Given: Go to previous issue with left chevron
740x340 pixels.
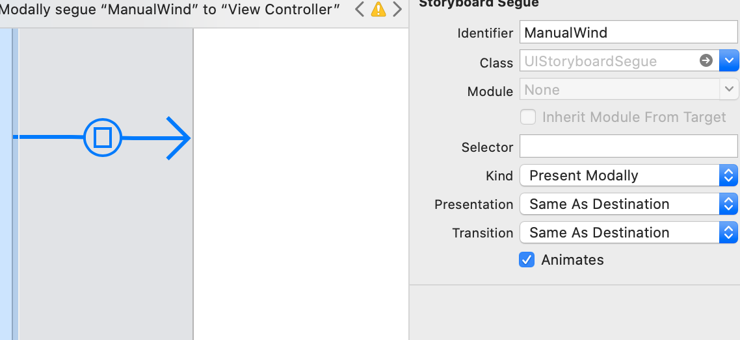Looking at the screenshot, I should (360, 9).
